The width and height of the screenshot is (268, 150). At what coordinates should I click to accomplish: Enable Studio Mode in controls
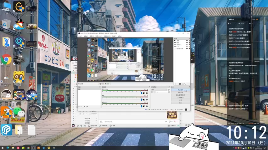pyautogui.click(x=181, y=98)
